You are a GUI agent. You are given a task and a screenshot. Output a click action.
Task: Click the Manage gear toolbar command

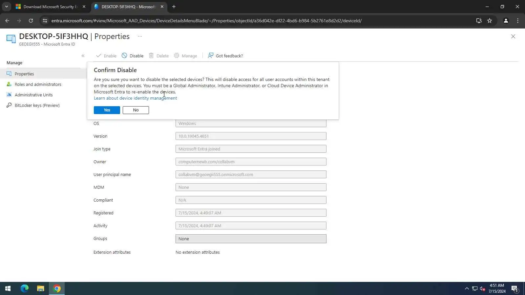point(186,56)
